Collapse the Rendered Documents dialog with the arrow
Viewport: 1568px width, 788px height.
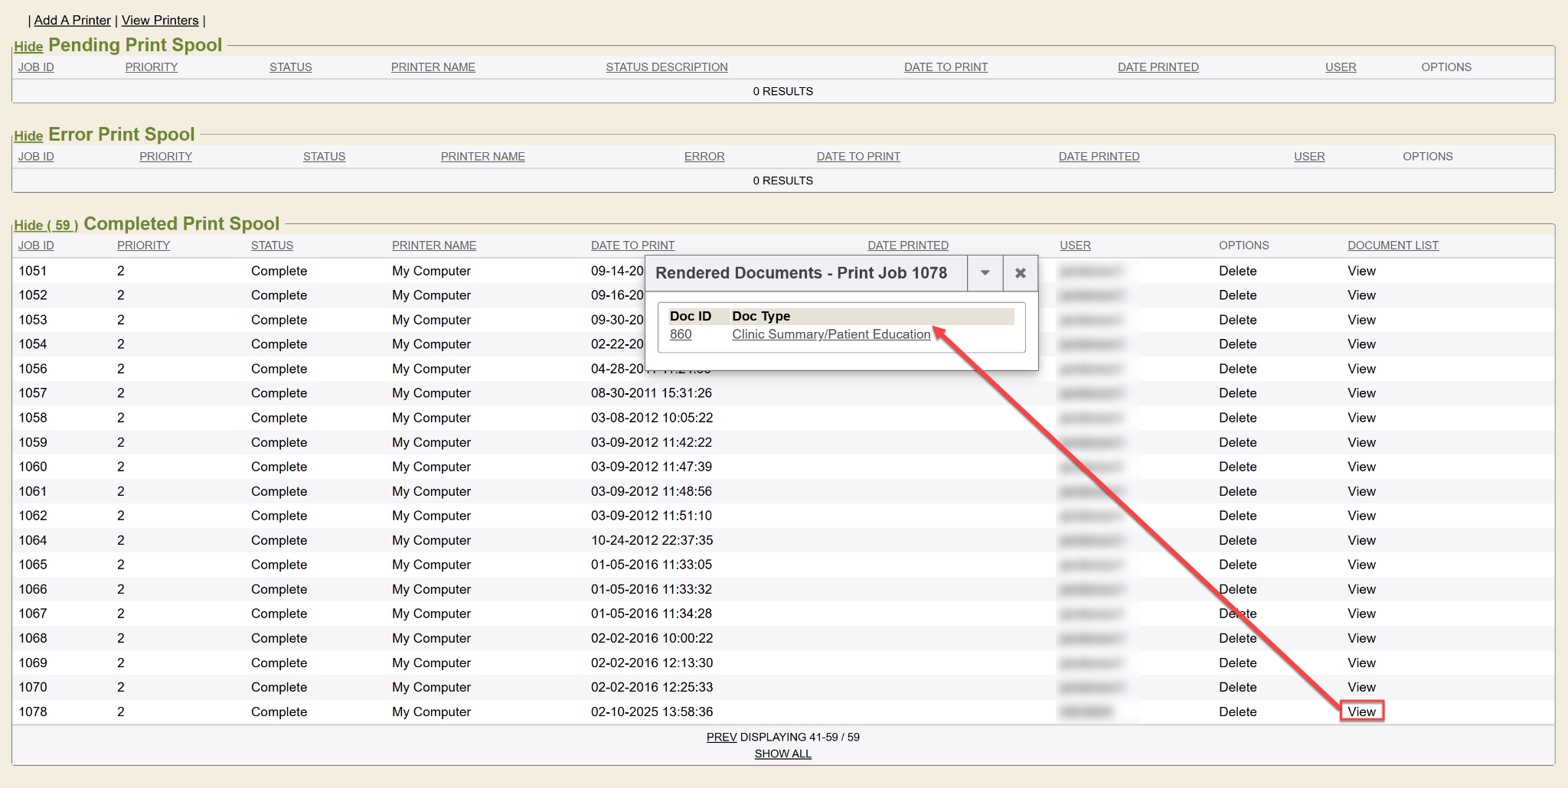[985, 273]
